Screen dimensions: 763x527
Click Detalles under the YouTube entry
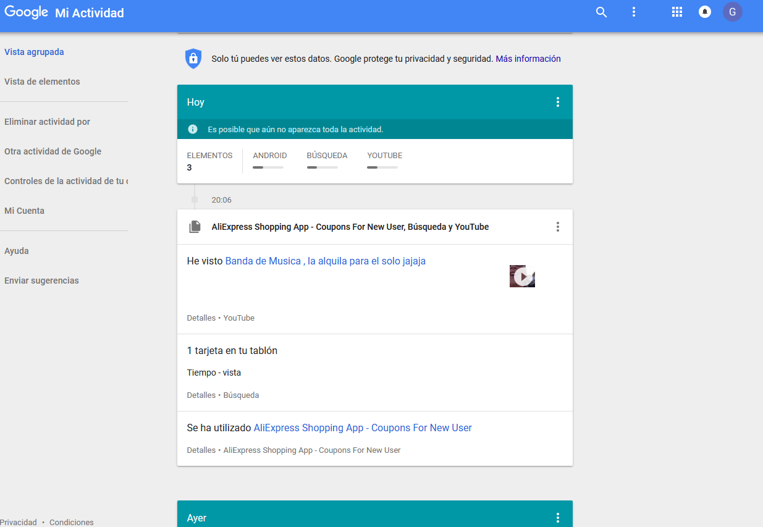[x=201, y=318]
